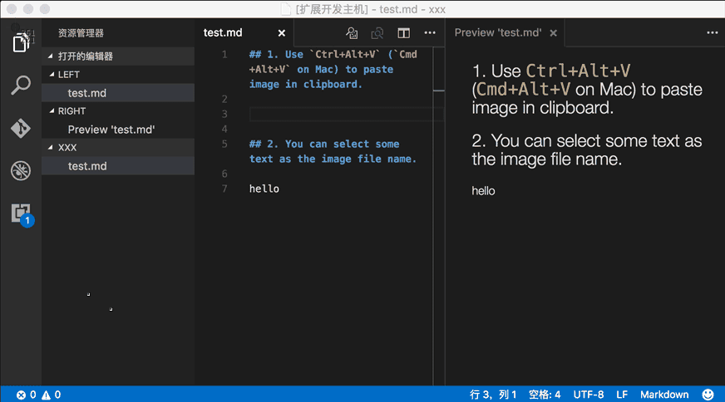Close the Preview 'test.md' tab
This screenshot has height=402, width=725.
click(x=554, y=33)
